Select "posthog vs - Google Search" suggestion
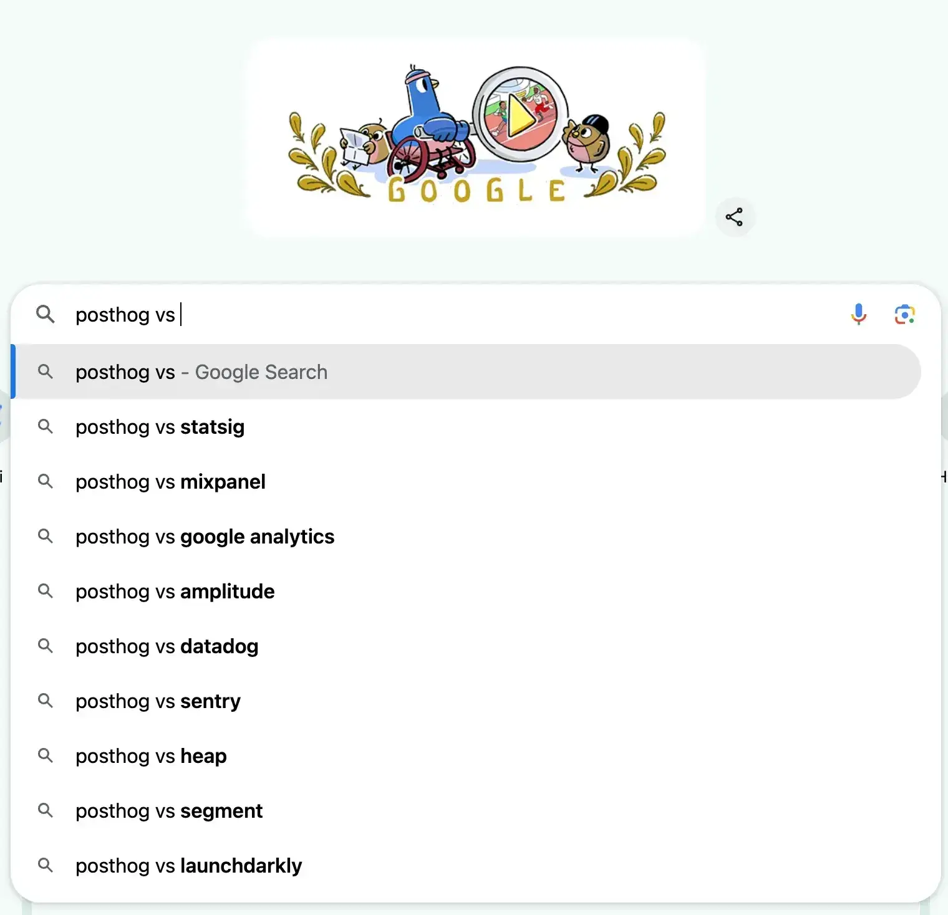948x915 pixels. point(201,372)
